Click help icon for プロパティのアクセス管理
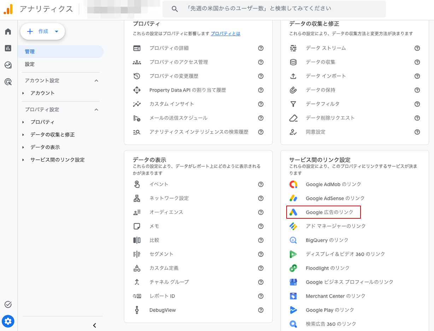This screenshot has width=434, height=331. (261, 62)
